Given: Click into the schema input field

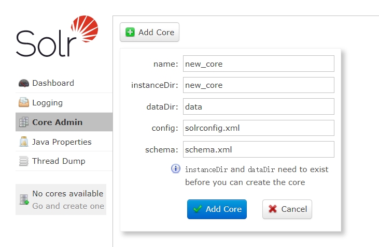Looking at the screenshot, I should point(259,149).
